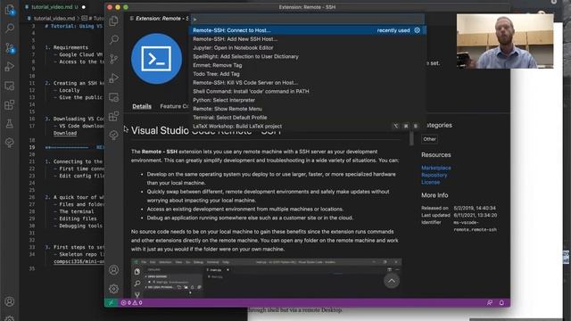Open Search icon in background VS Code window
This screenshot has width=571, height=321.
point(10,28)
